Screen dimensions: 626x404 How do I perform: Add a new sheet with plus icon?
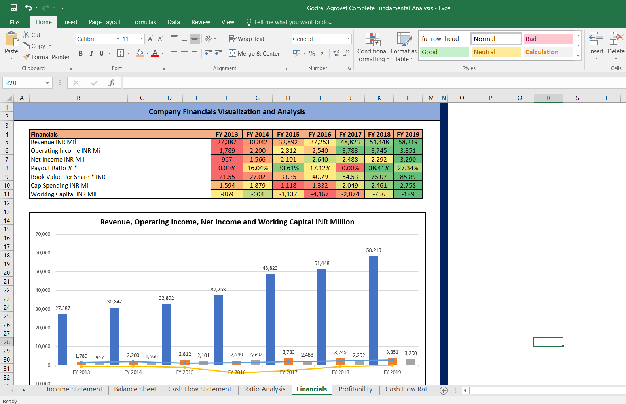click(x=444, y=390)
